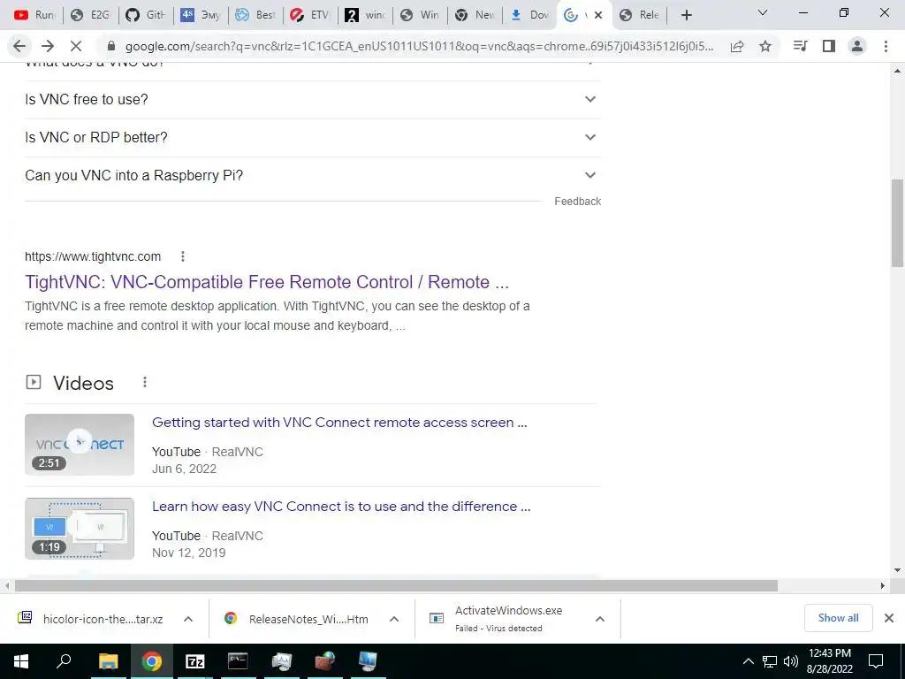
Task: Open a new tab
Action: 686,15
